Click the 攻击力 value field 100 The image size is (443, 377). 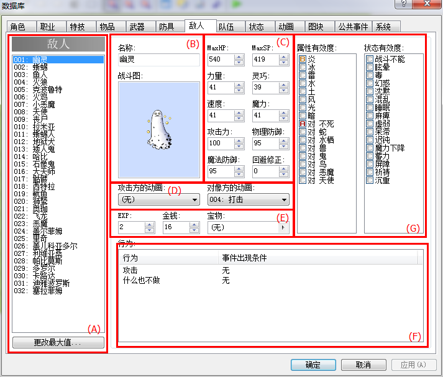(x=221, y=143)
